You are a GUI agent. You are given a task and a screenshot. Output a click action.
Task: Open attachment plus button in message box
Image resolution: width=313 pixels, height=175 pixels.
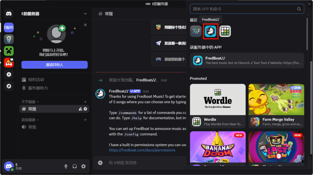pyautogui.click(x=100, y=162)
